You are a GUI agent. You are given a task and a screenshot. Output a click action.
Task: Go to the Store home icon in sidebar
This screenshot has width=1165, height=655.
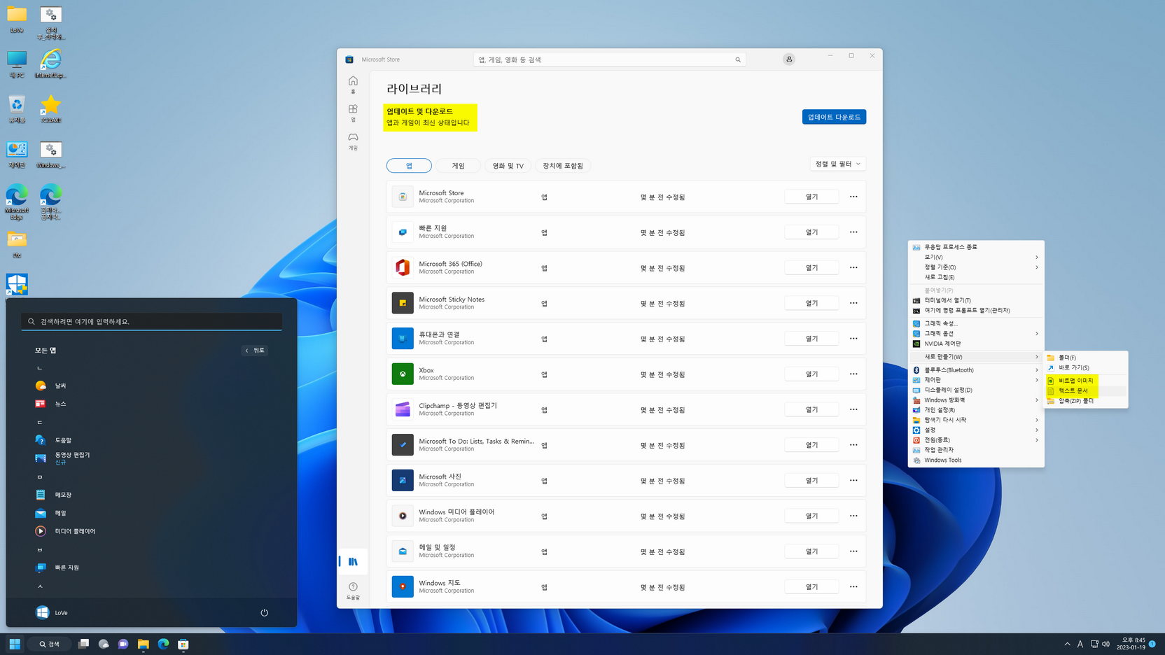pyautogui.click(x=353, y=85)
